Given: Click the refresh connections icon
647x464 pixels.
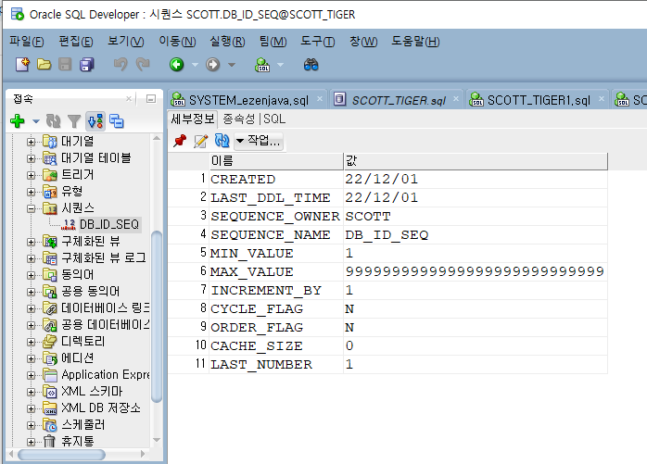Looking at the screenshot, I should pyautogui.click(x=53, y=121).
